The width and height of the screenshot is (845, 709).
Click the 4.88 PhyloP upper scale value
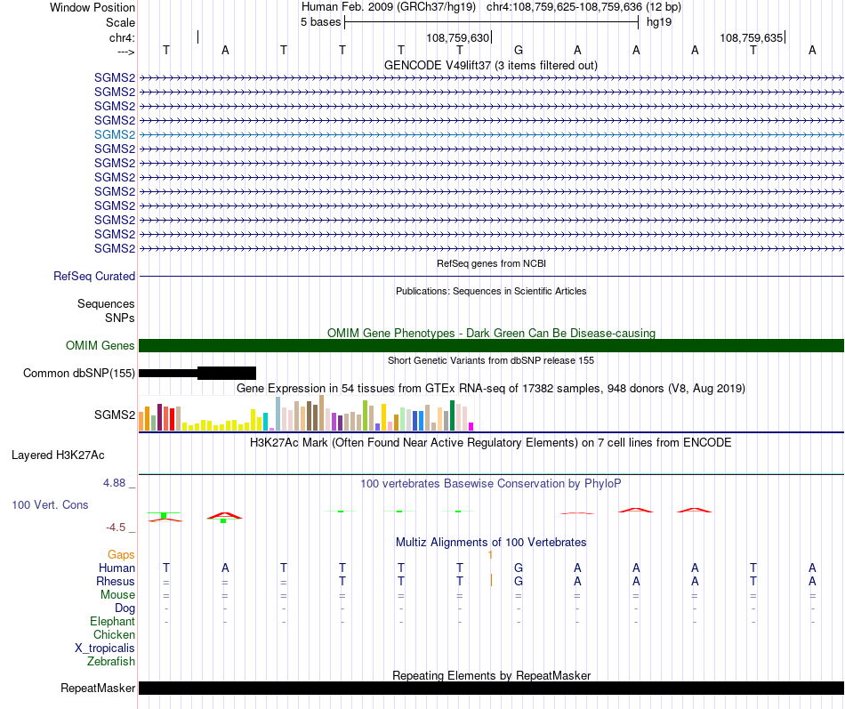[114, 483]
